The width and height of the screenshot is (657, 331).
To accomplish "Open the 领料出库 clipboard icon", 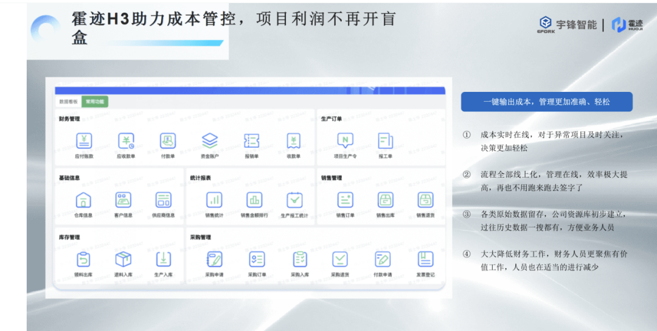I will (x=83, y=259).
